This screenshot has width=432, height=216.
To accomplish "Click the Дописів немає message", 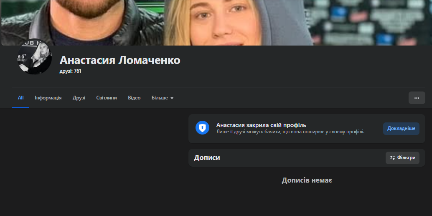I will pos(307,180).
